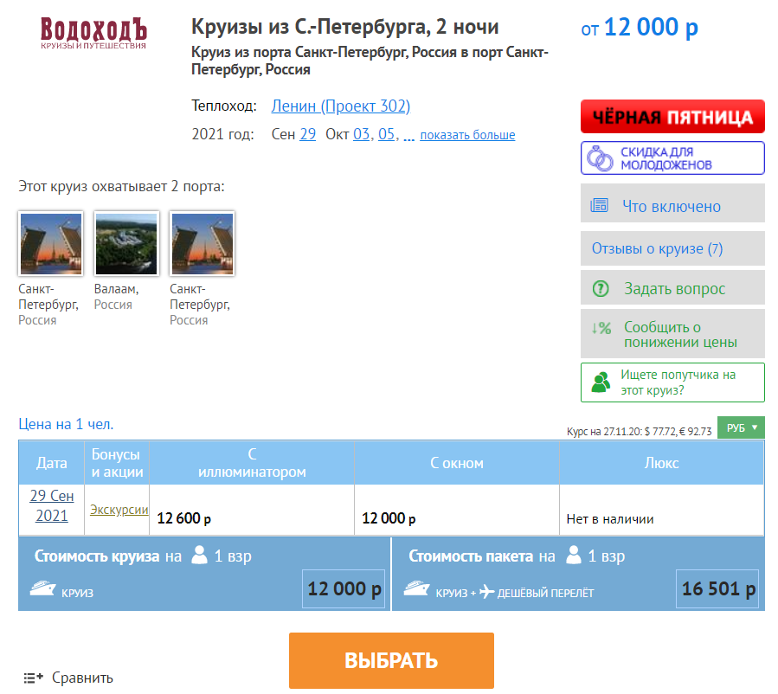Open the Экскурсии bonus link

(119, 510)
